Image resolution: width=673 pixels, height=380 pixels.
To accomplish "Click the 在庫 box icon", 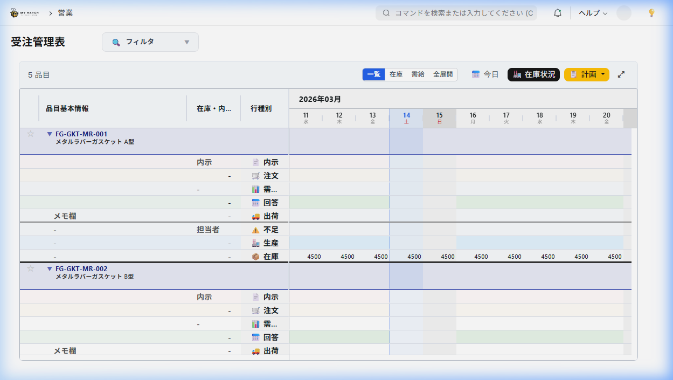I will point(257,256).
